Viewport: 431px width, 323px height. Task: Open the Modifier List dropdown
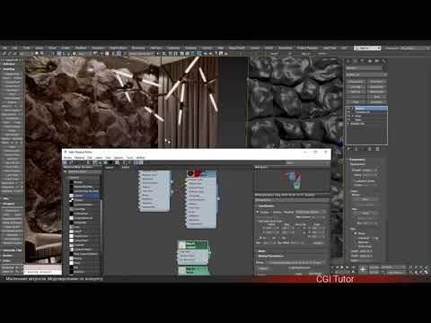coord(366,74)
